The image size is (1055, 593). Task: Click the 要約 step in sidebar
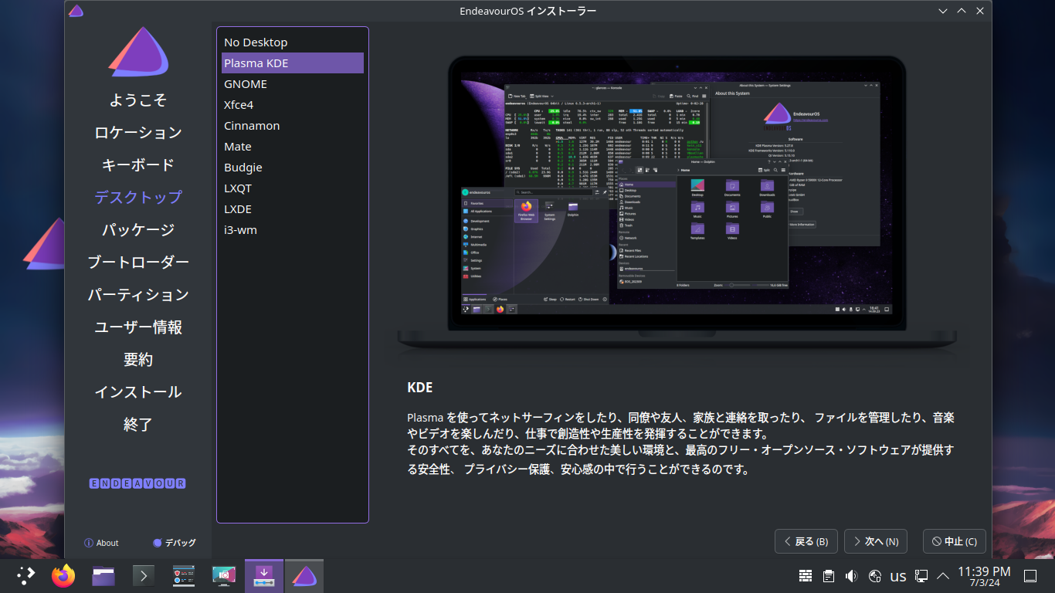[138, 360]
